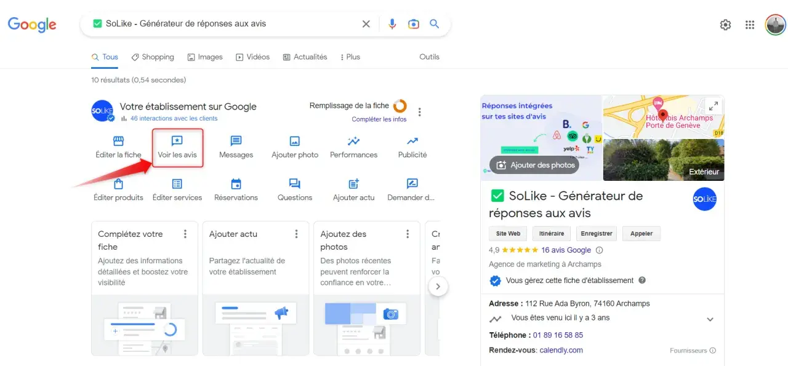Viewport: 788px width, 366px height.
Task: Switch to Shopping tab
Action: pyautogui.click(x=153, y=57)
